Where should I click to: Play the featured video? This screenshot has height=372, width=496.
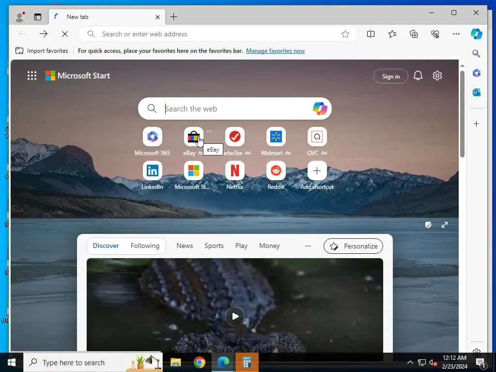point(235,316)
